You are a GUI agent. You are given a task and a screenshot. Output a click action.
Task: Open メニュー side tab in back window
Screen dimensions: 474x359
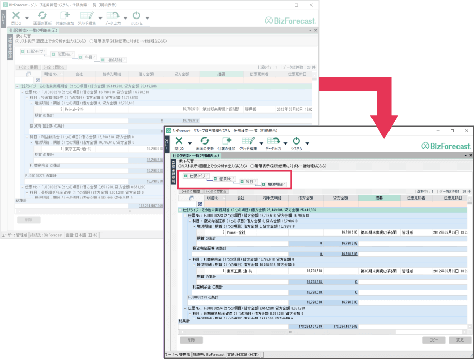point(3,19)
